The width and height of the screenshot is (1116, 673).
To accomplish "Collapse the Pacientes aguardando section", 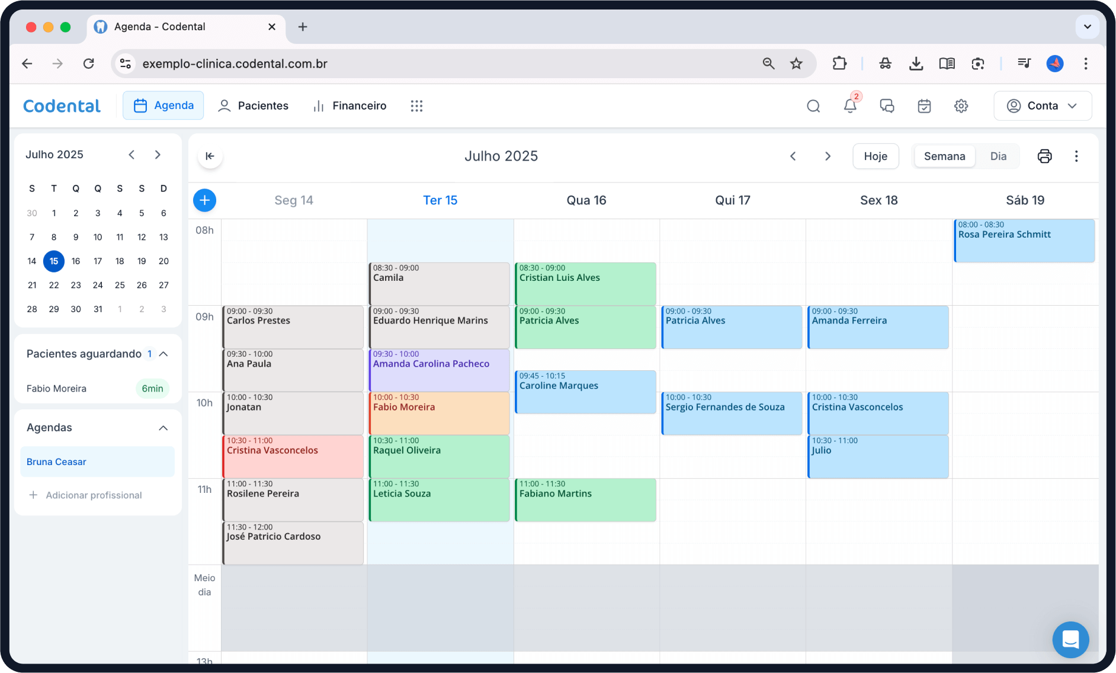I will (164, 354).
